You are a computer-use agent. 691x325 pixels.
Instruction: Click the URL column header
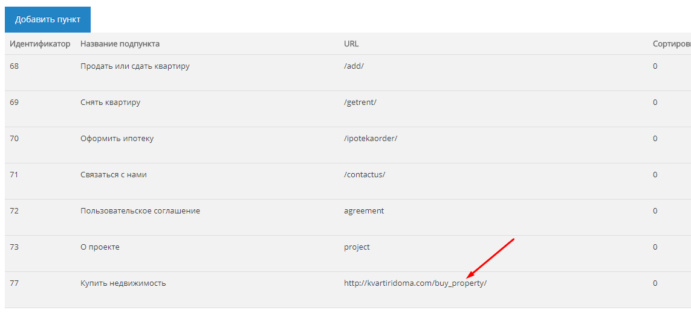pyautogui.click(x=351, y=44)
